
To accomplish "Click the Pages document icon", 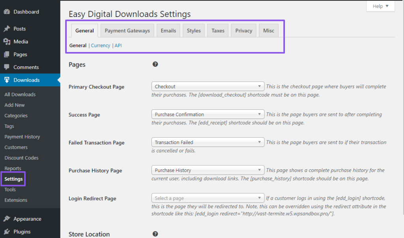I will pyautogui.click(x=7, y=54).
